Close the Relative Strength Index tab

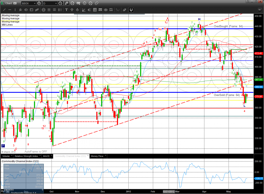coord(40,156)
